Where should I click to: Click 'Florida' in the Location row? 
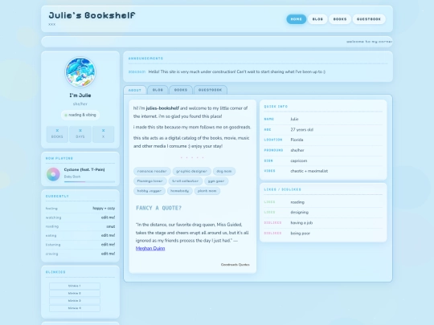pos(297,140)
